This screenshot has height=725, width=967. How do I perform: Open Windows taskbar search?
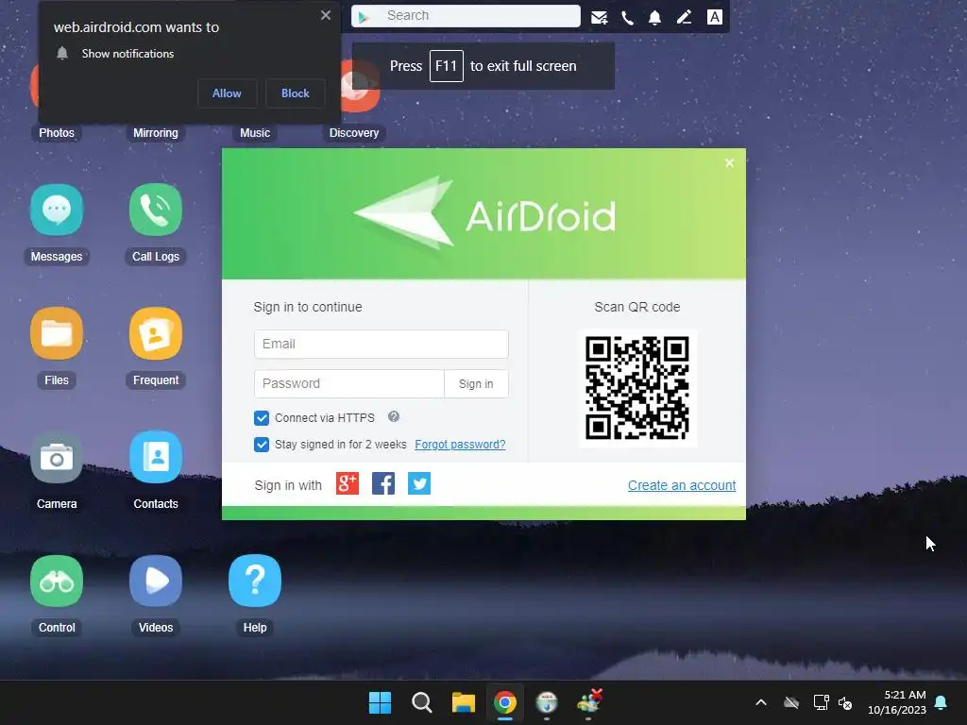pyautogui.click(x=422, y=702)
